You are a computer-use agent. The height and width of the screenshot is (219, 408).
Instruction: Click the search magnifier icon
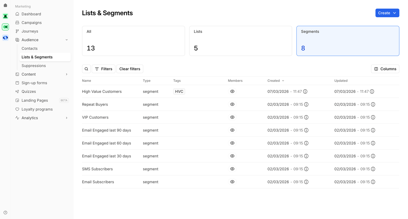click(x=86, y=69)
